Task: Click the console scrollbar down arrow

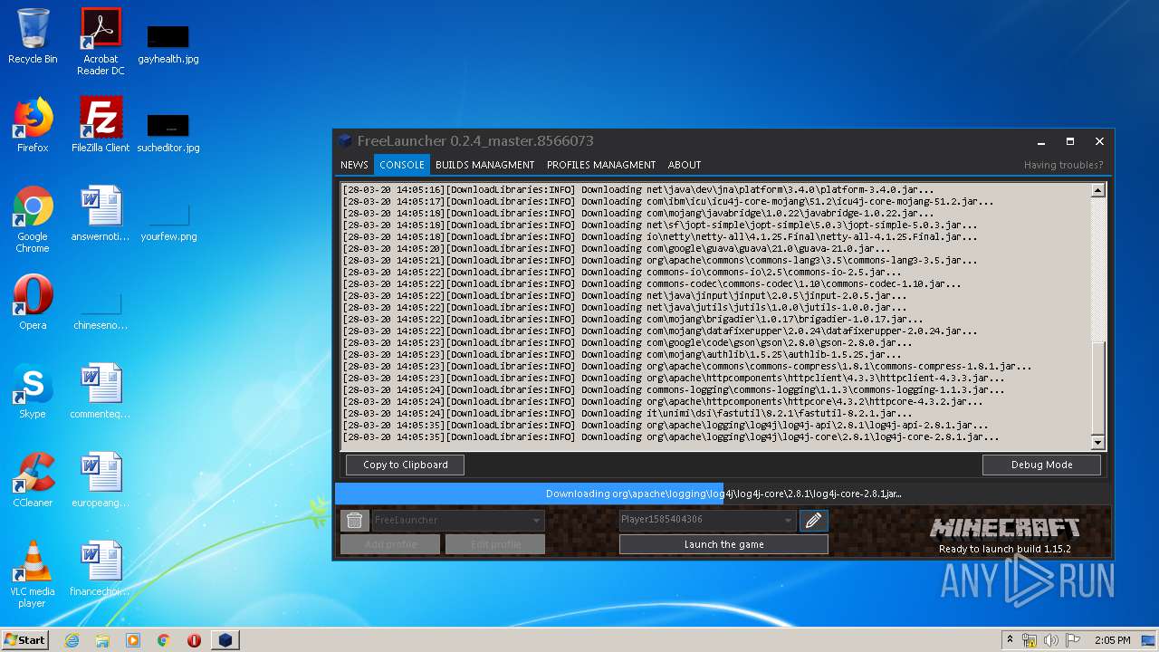Action: [x=1098, y=443]
